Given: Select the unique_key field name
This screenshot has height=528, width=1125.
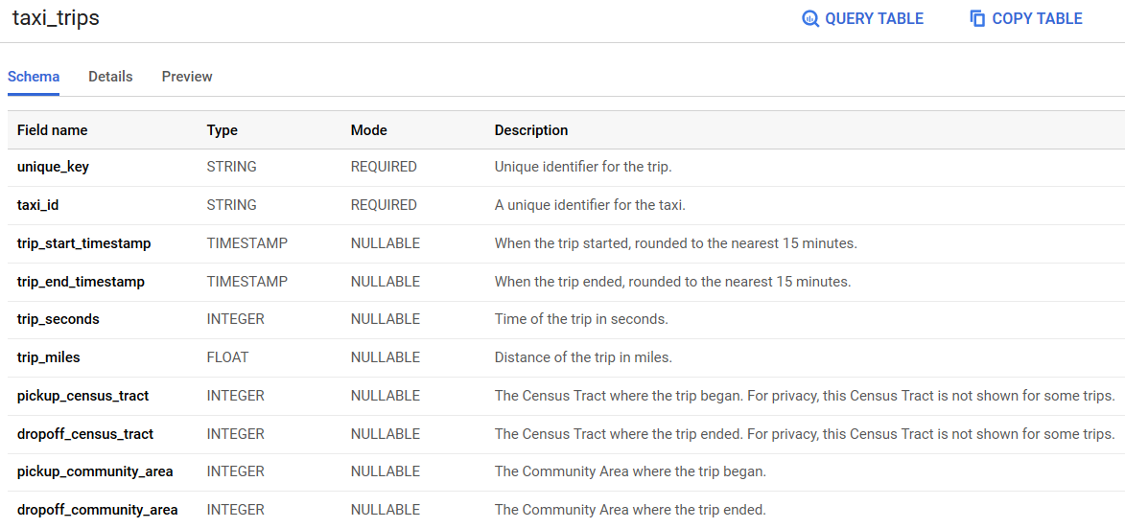Looking at the screenshot, I should 53,167.
